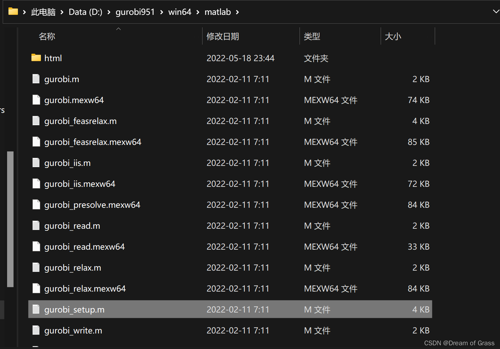
Task: Expand the chevron before 此电脑
Action: [x=24, y=12]
